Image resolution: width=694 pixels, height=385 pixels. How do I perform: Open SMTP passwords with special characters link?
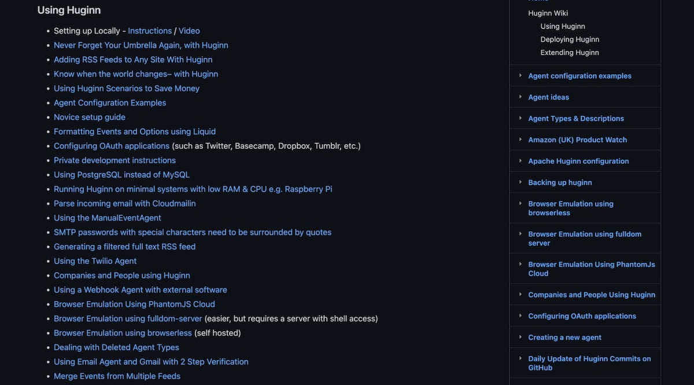pos(193,232)
